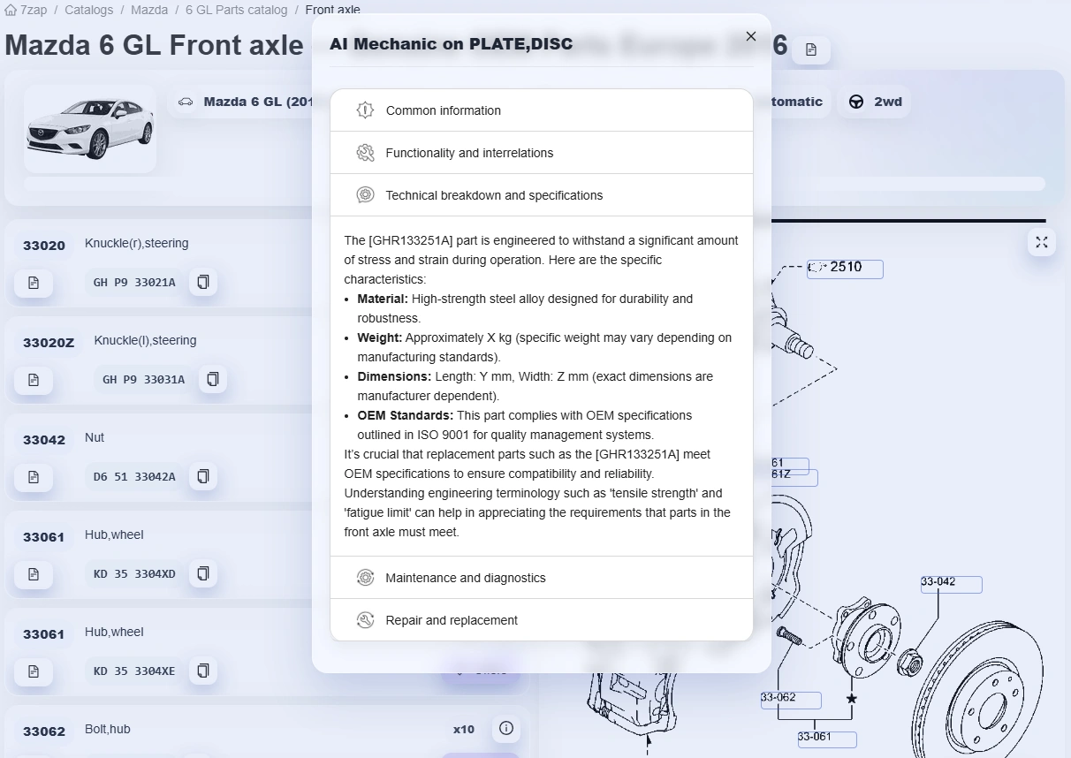1071x758 pixels.
Task: Open document icon for GH P9 33021A
Action: click(x=34, y=283)
